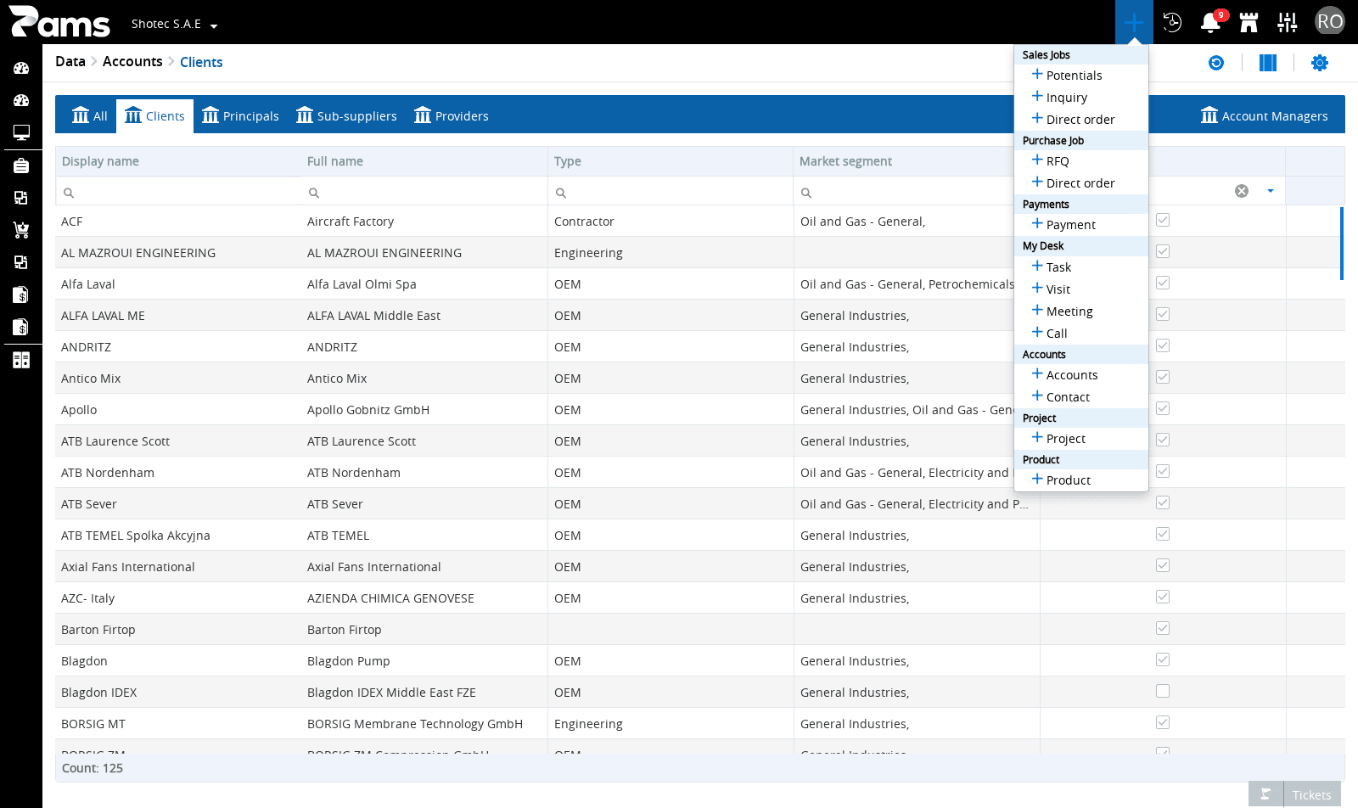Open the sidebar icon below the briefcase
The image size is (1358, 808).
[x=21, y=198]
